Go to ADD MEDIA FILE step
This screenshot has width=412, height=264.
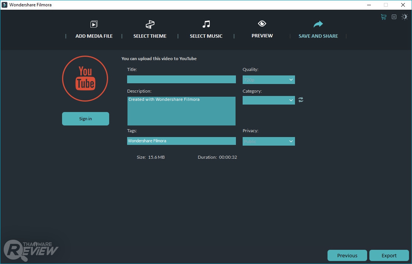94,36
